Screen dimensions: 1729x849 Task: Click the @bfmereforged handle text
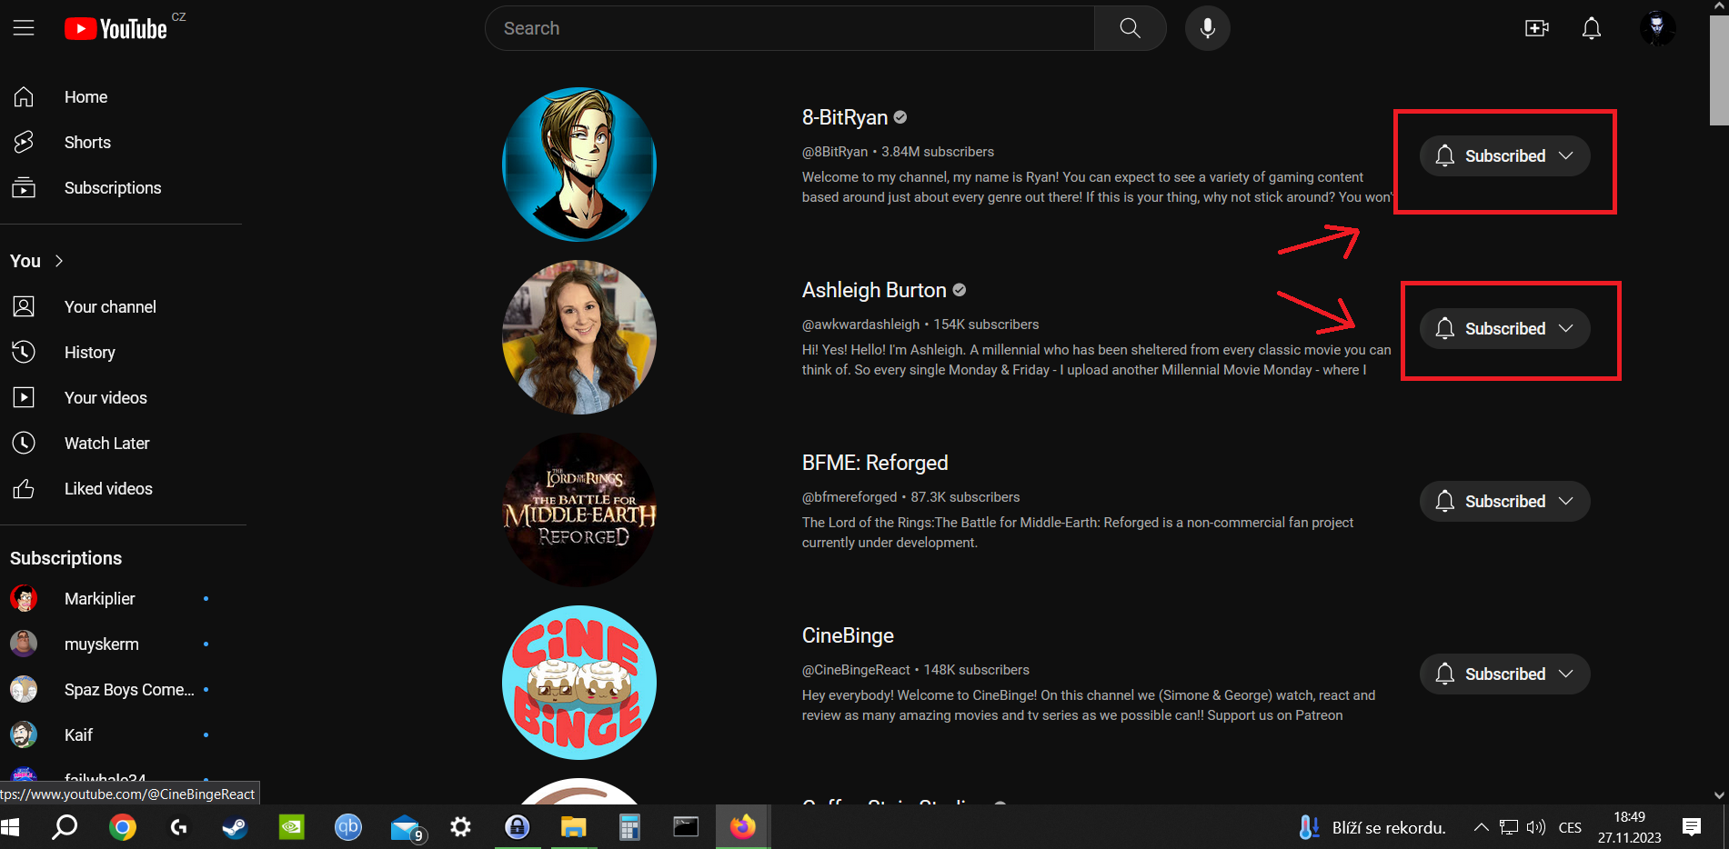coord(849,497)
